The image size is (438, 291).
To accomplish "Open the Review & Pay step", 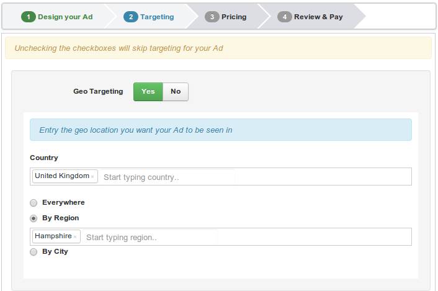I will [318, 17].
